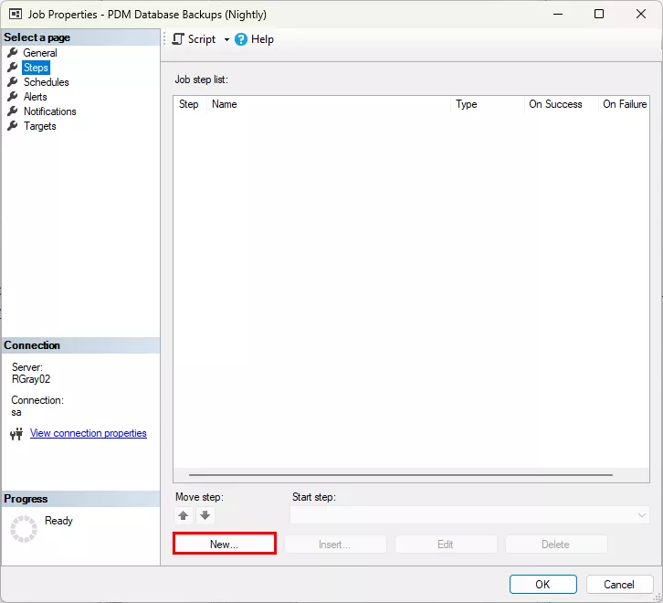Open the Help question mark icon
The height and width of the screenshot is (603, 663).
241,39
